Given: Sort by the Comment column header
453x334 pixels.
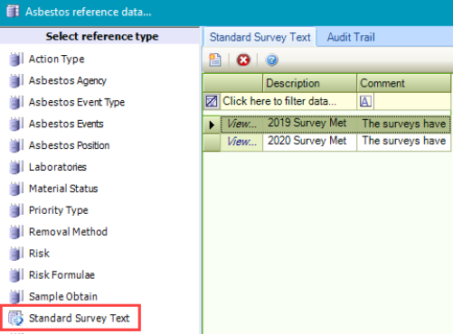Looking at the screenshot, I should point(404,83).
